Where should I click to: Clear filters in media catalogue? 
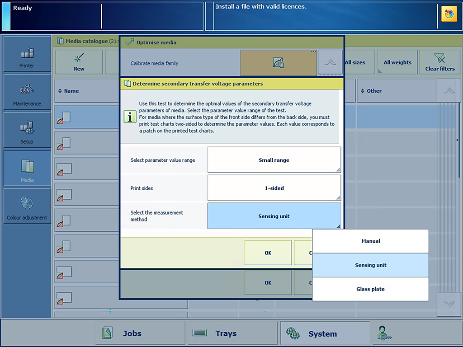pos(439,62)
